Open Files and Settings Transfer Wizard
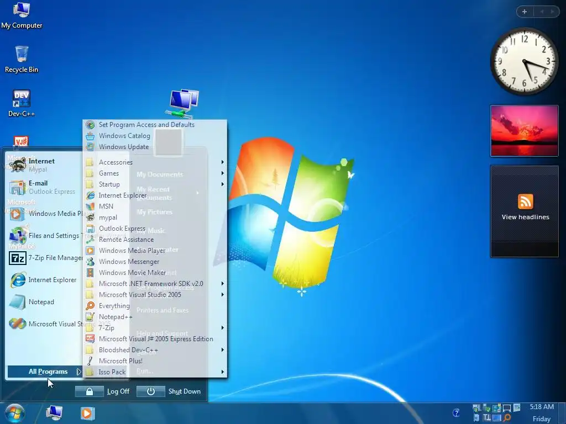The height and width of the screenshot is (424, 566). (x=45, y=235)
